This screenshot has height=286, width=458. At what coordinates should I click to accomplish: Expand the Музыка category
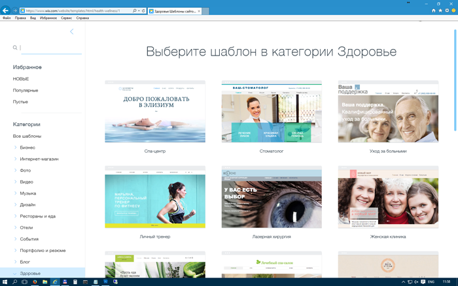click(15, 193)
